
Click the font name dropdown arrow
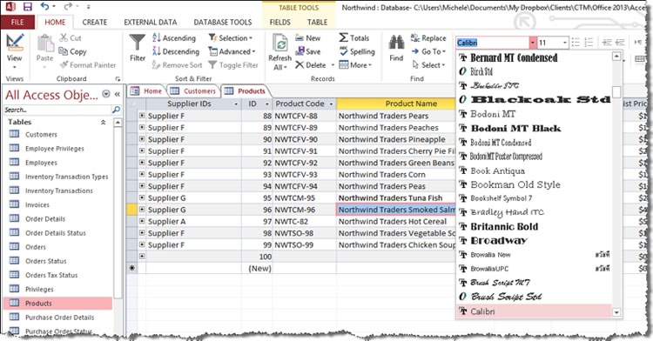(x=532, y=43)
